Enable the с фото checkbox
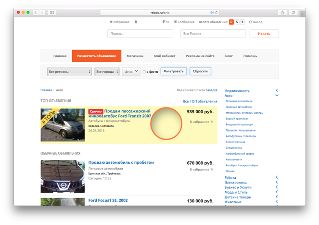This screenshot has width=319, height=225. 144,72
